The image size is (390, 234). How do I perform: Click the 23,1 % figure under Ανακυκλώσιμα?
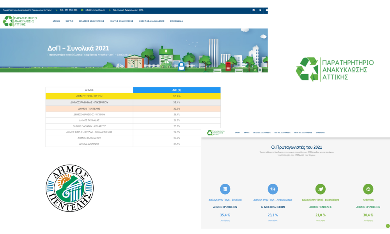tap(273, 215)
